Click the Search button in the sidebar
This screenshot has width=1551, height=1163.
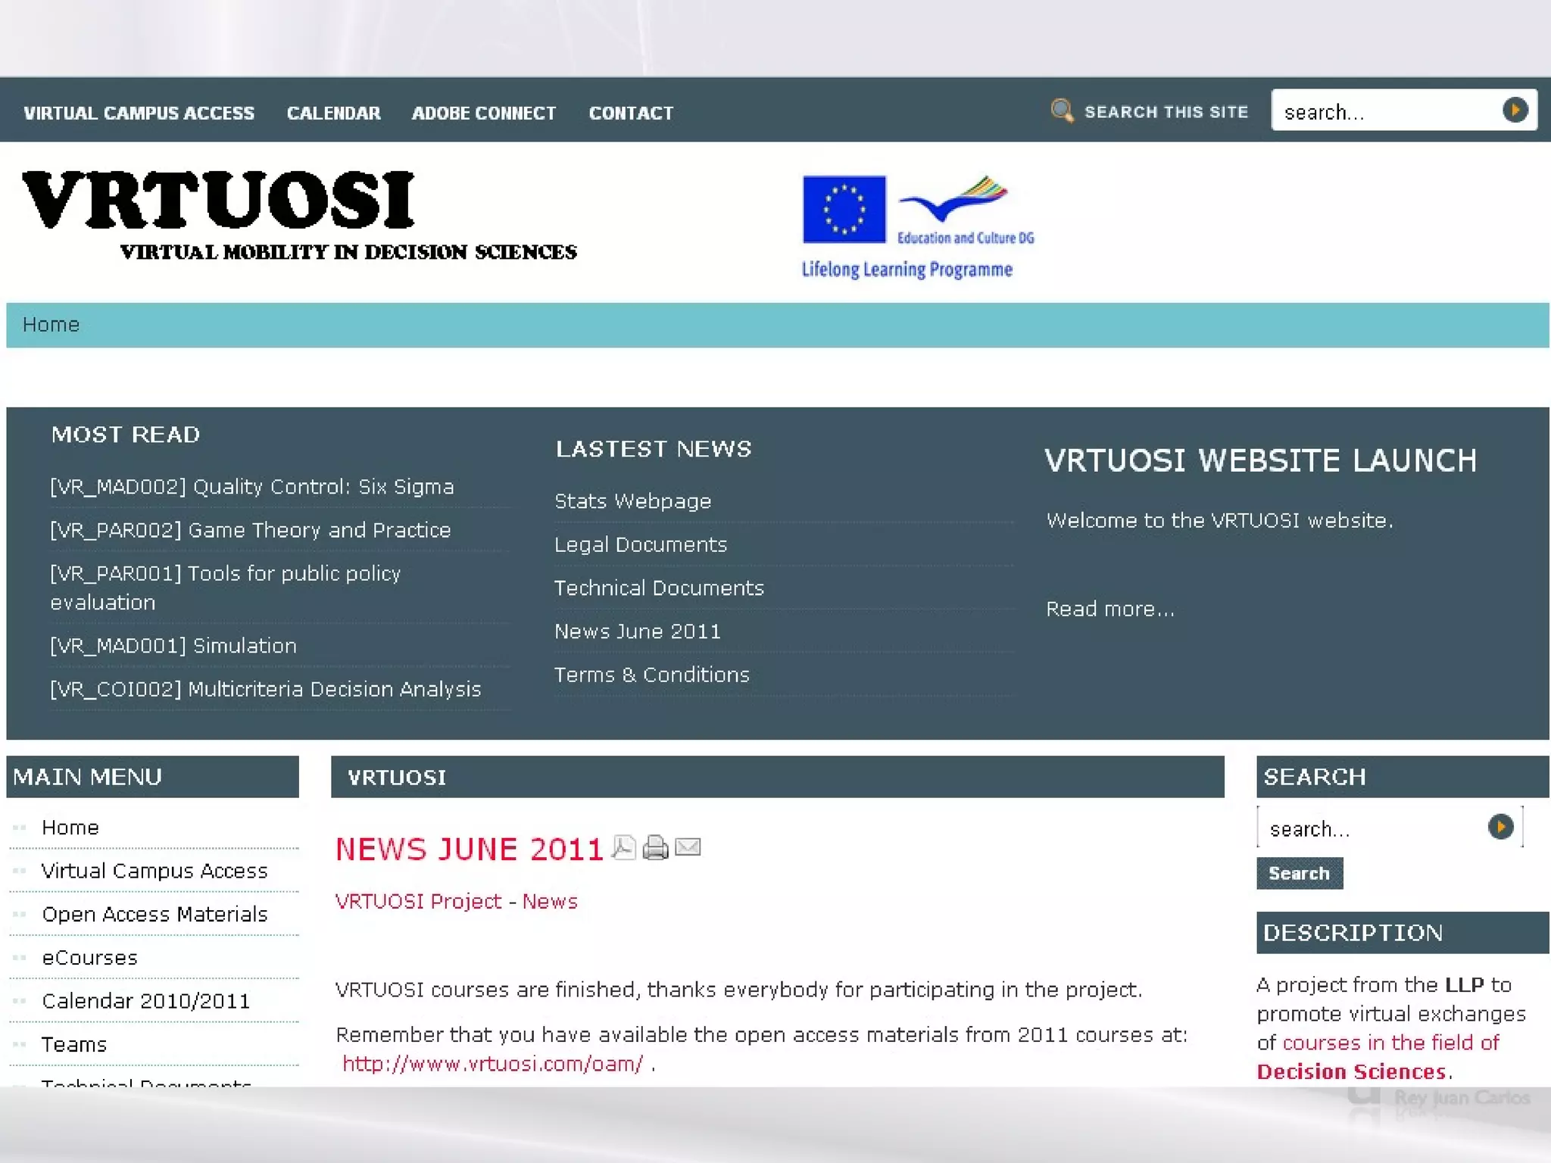(x=1299, y=873)
